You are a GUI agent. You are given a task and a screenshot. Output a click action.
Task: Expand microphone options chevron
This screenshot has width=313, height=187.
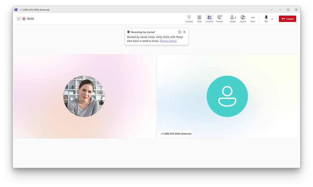[x=272, y=19]
